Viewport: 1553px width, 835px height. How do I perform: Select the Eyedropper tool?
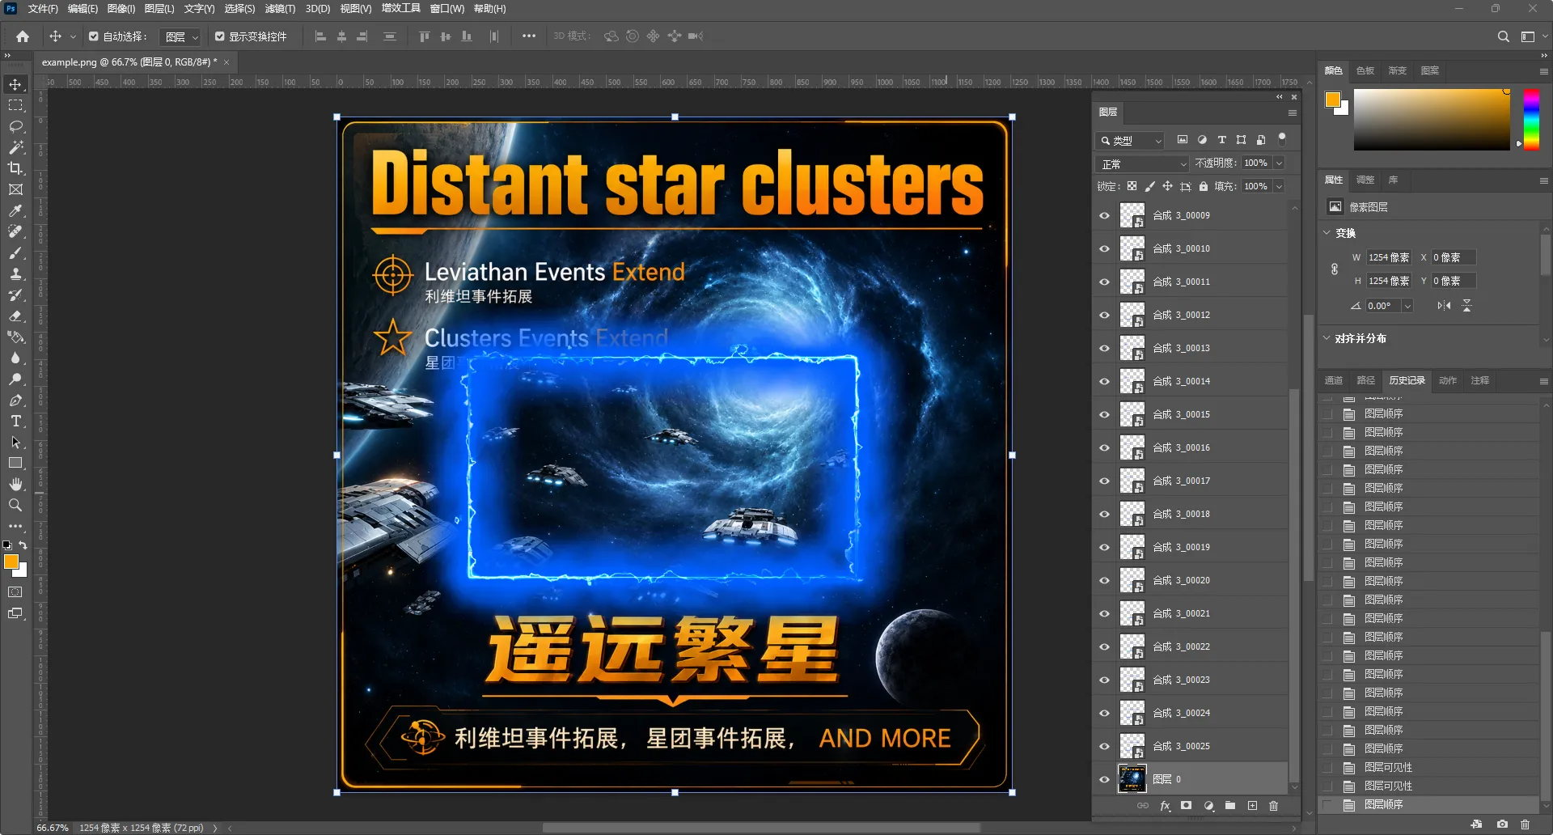pos(15,210)
